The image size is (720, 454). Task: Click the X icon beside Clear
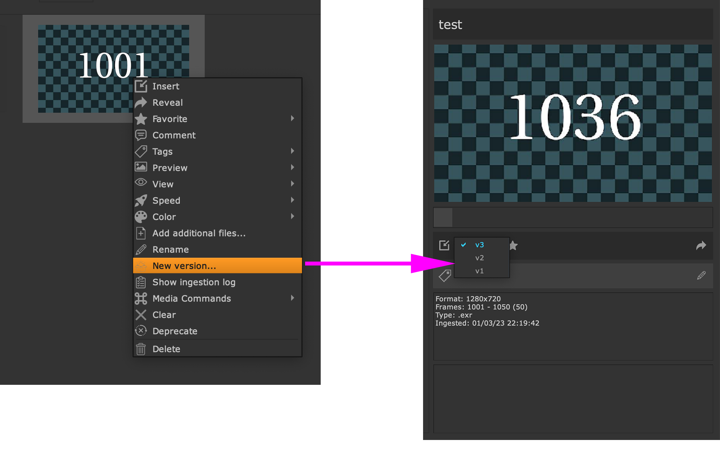[x=141, y=315]
